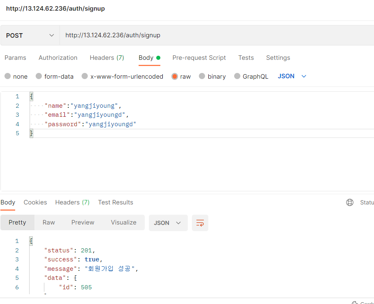Open request Headers (7) tab
Viewport: 374px width, 304px height.
(x=107, y=58)
